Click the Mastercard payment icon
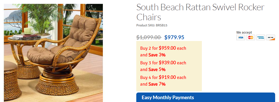This screenshot has height=102, width=279. [x=250, y=37]
